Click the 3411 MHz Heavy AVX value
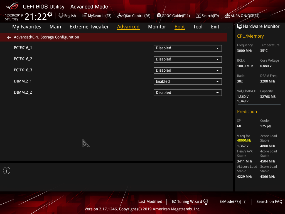This screenshot has width=285, height=214. click(244, 161)
